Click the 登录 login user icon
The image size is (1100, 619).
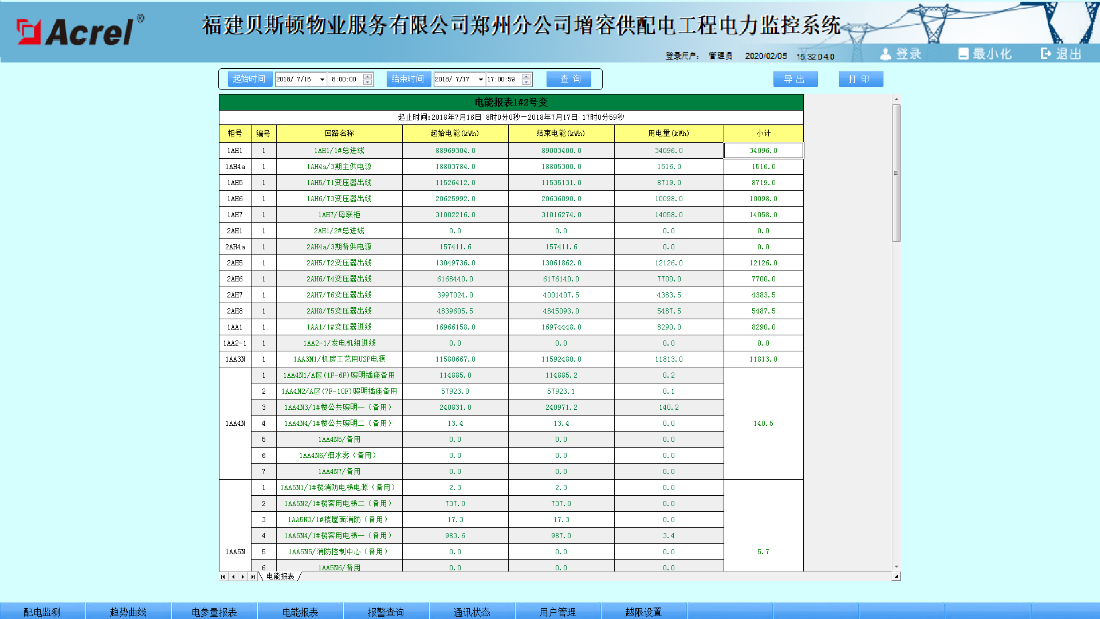click(x=886, y=54)
